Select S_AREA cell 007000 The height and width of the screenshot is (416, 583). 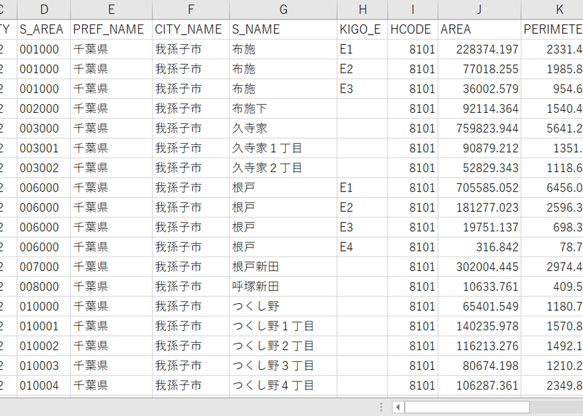44,267
